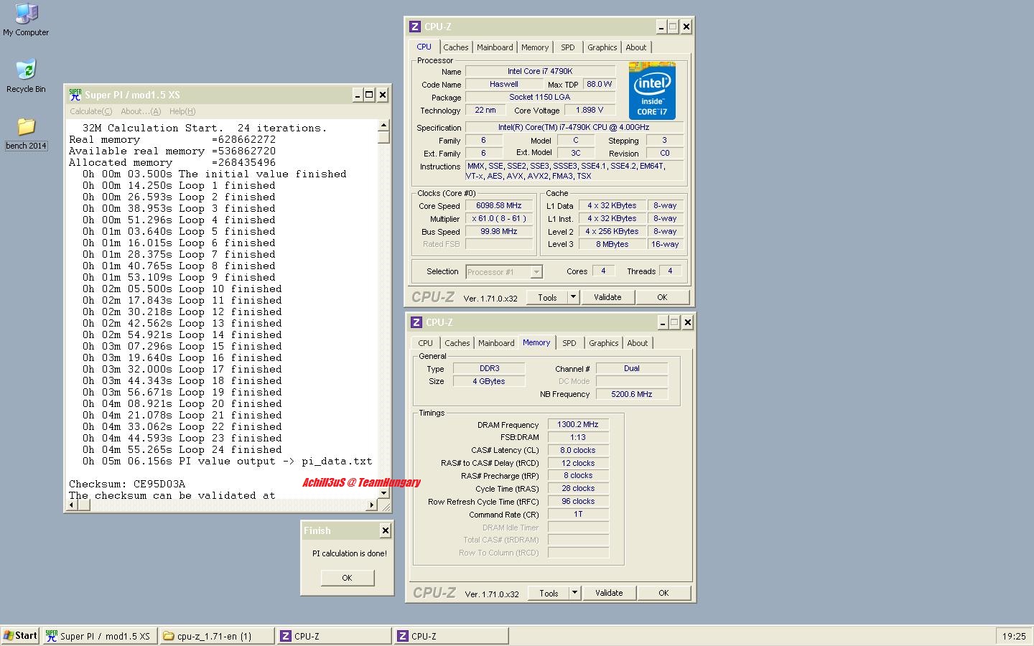Click Super PI scroll down arrow

point(384,494)
